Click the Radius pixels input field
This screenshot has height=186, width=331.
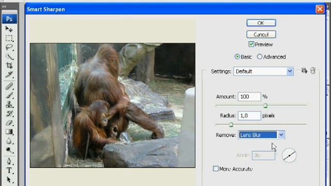249,116
